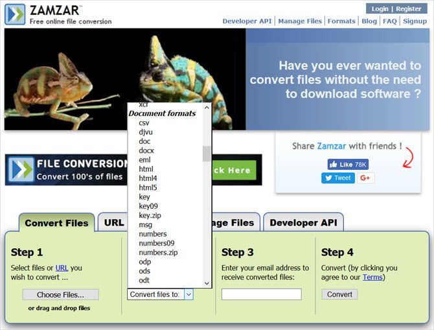Screen dimensions: 434x330
Task: Choose 'csv' in the document formats list
Action: (144, 123)
